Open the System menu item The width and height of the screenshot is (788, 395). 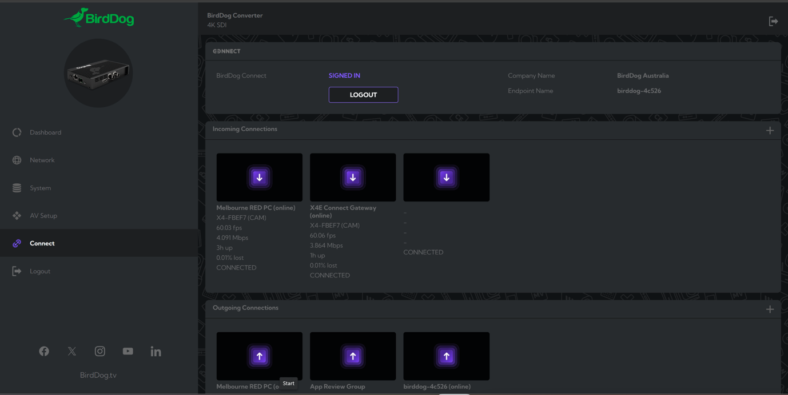coord(40,188)
